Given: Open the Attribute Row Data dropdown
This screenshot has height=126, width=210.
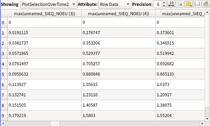Looking at the screenshot, I should click(x=115, y=4).
